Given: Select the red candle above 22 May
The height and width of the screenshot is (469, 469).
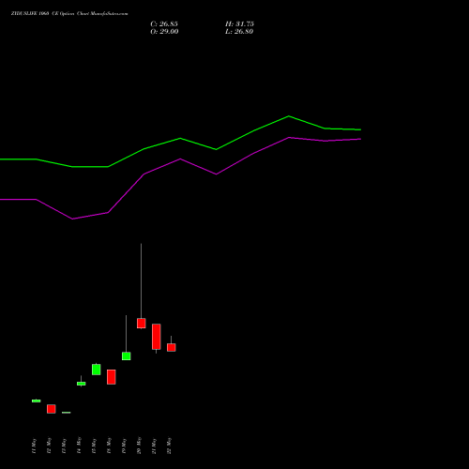Looking at the screenshot, I should [x=172, y=348].
